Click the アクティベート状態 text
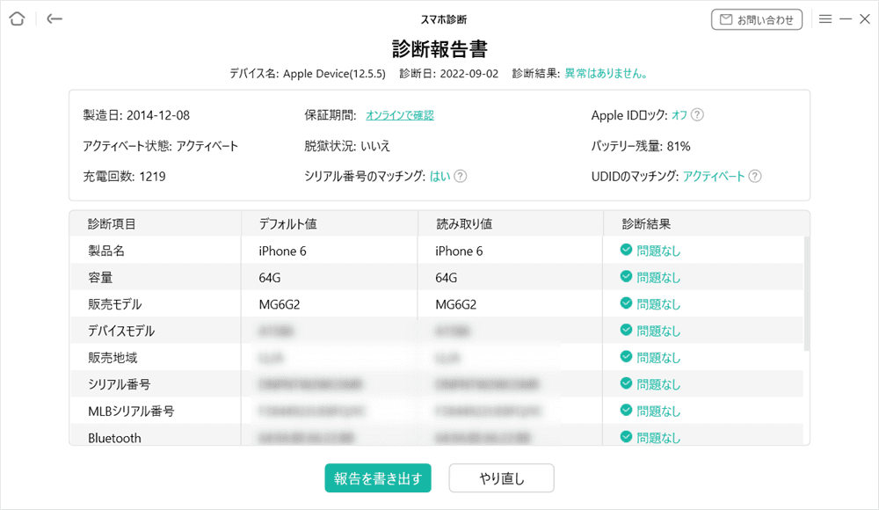 pyautogui.click(x=160, y=146)
